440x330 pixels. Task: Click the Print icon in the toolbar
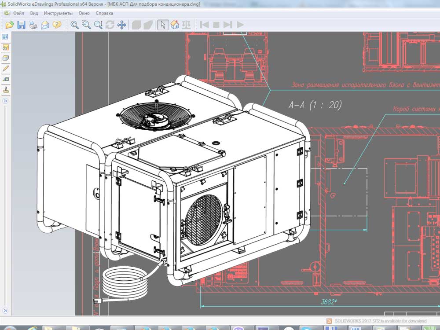[33, 25]
